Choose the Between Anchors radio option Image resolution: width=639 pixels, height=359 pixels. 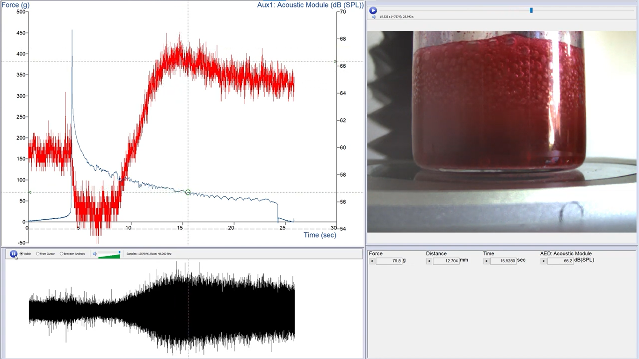(61, 254)
